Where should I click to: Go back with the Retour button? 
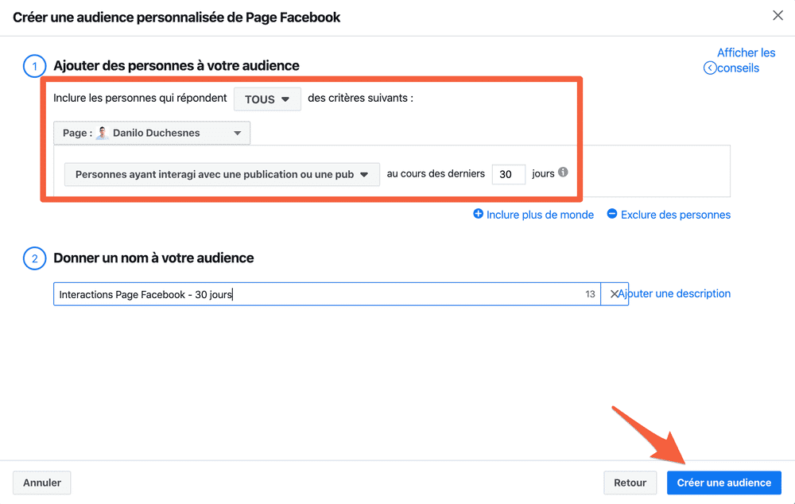630,483
